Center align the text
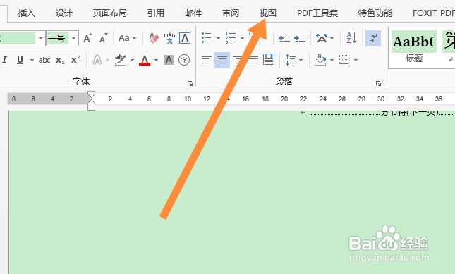This screenshot has height=274, width=455. pos(222,60)
